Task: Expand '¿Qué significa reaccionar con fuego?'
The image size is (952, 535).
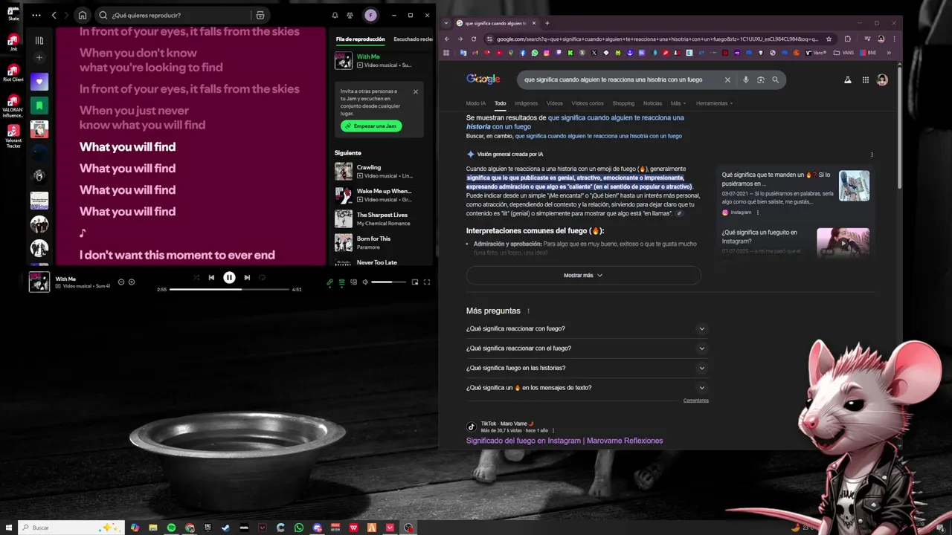Action: [587, 328]
